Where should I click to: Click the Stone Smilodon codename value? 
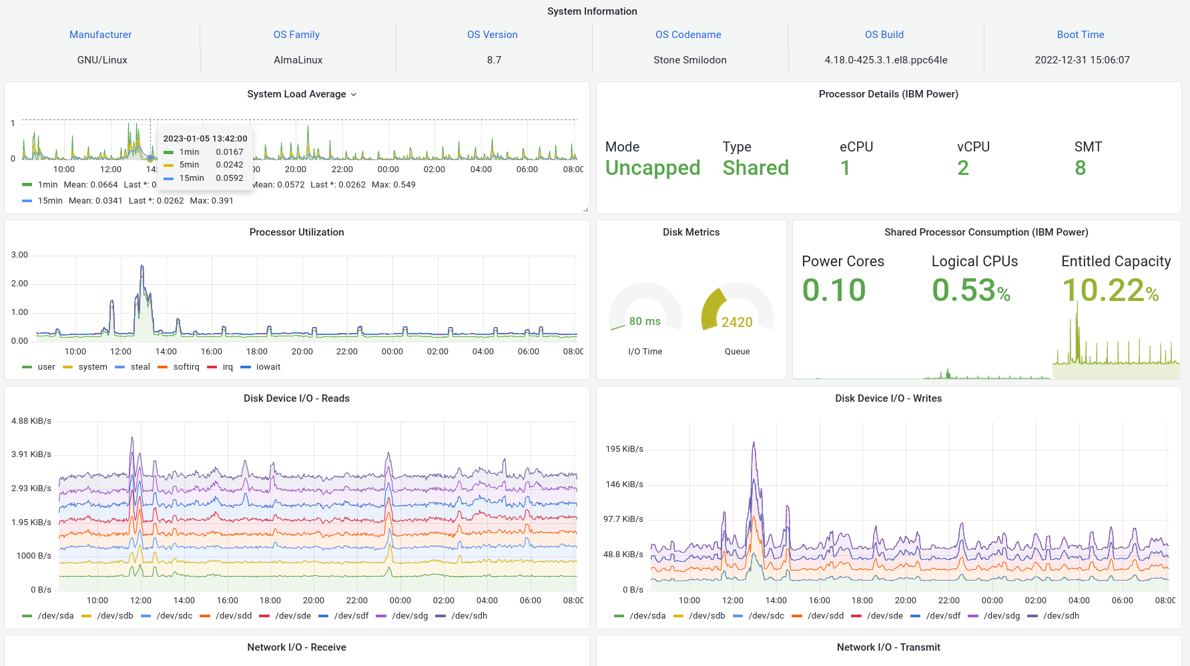690,60
